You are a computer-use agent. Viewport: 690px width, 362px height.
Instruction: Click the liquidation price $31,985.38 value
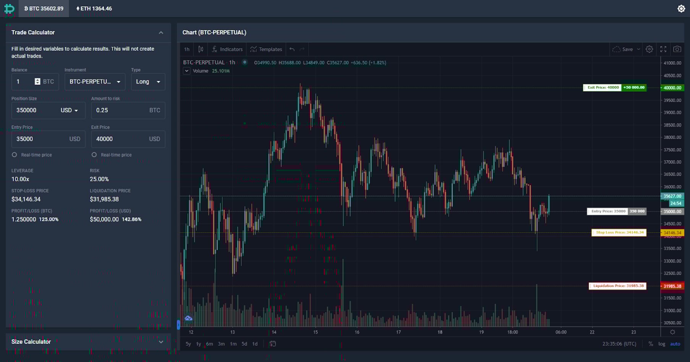click(x=104, y=199)
